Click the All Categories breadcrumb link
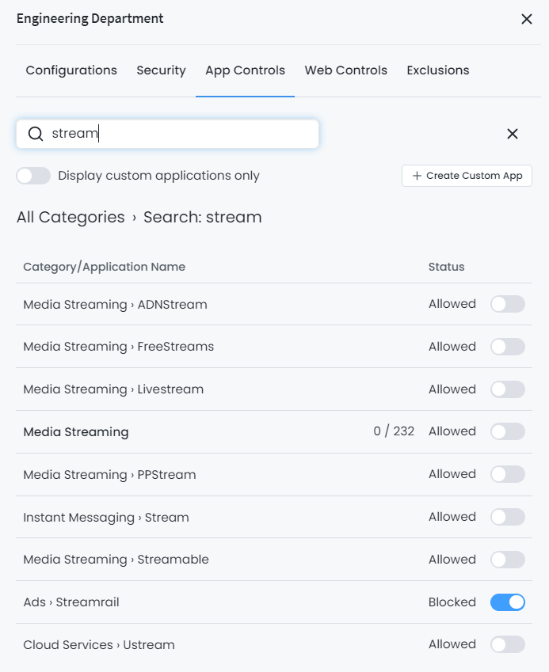Image resolution: width=549 pixels, height=672 pixels. coord(71,216)
